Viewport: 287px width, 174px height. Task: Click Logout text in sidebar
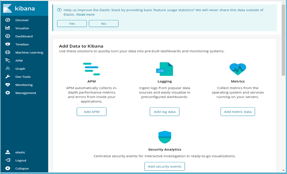[21, 160]
